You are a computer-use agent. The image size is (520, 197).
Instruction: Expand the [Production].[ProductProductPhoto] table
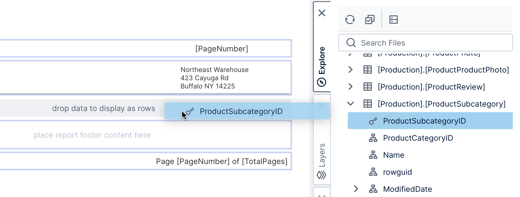351,70
